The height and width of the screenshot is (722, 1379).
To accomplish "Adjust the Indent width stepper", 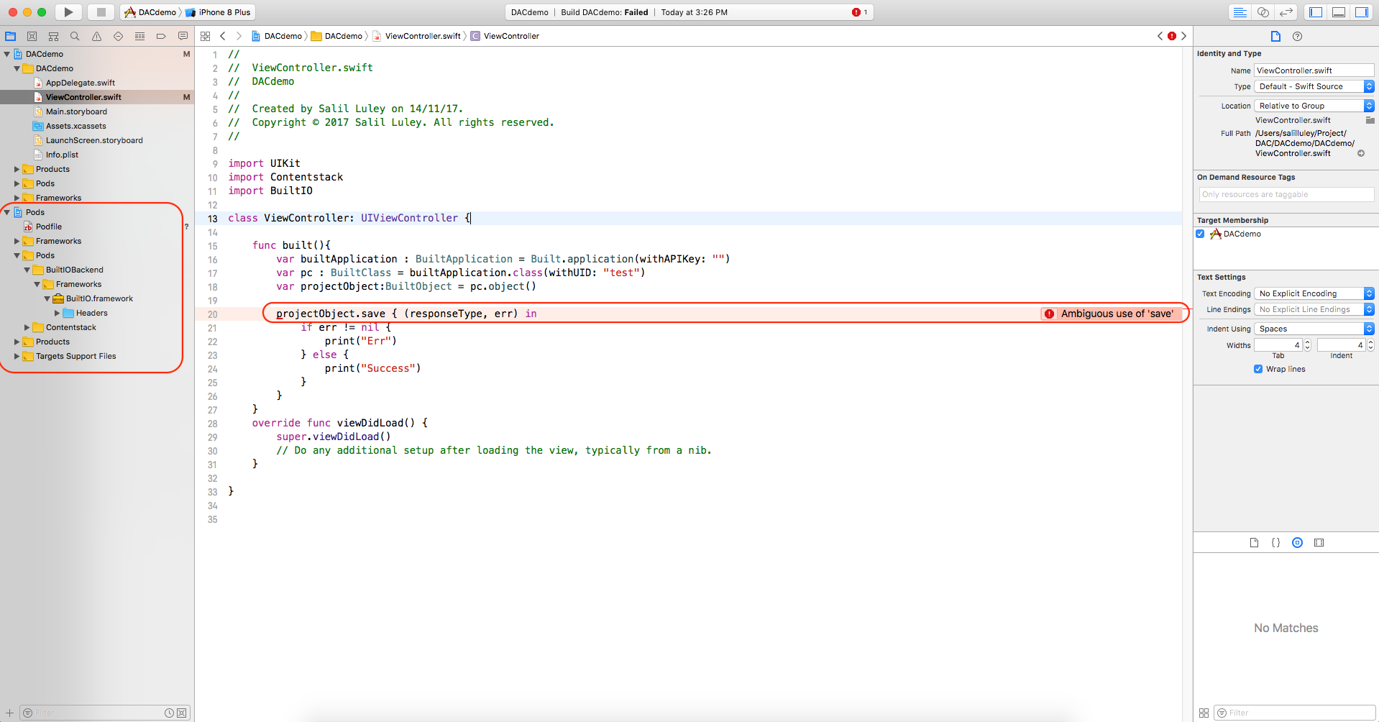I will [x=1370, y=345].
